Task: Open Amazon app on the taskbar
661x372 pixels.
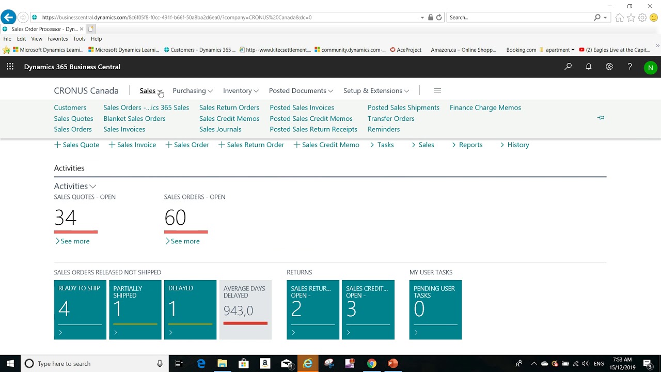Action: tap(265, 364)
